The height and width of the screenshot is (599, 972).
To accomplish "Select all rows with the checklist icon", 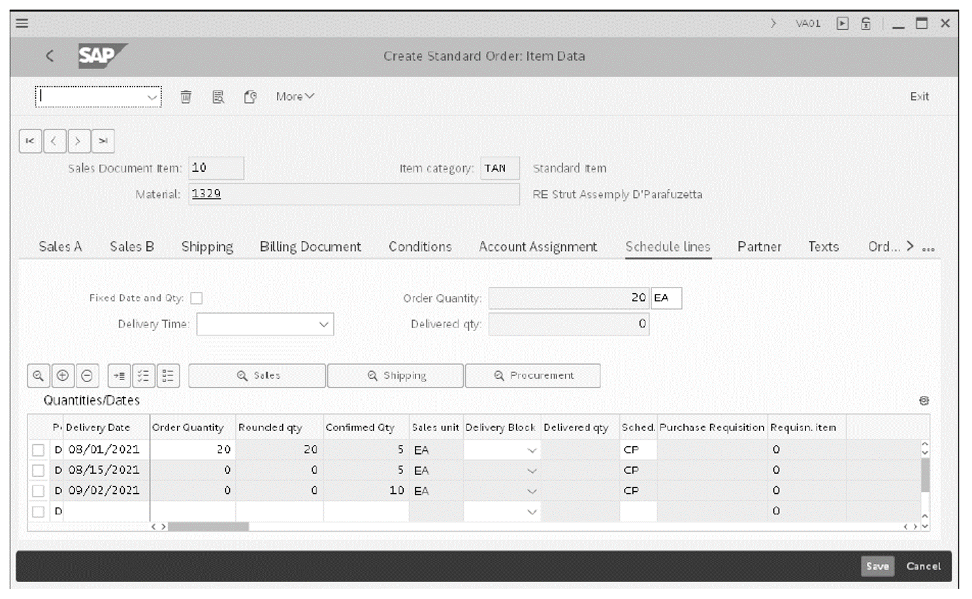I will [144, 376].
